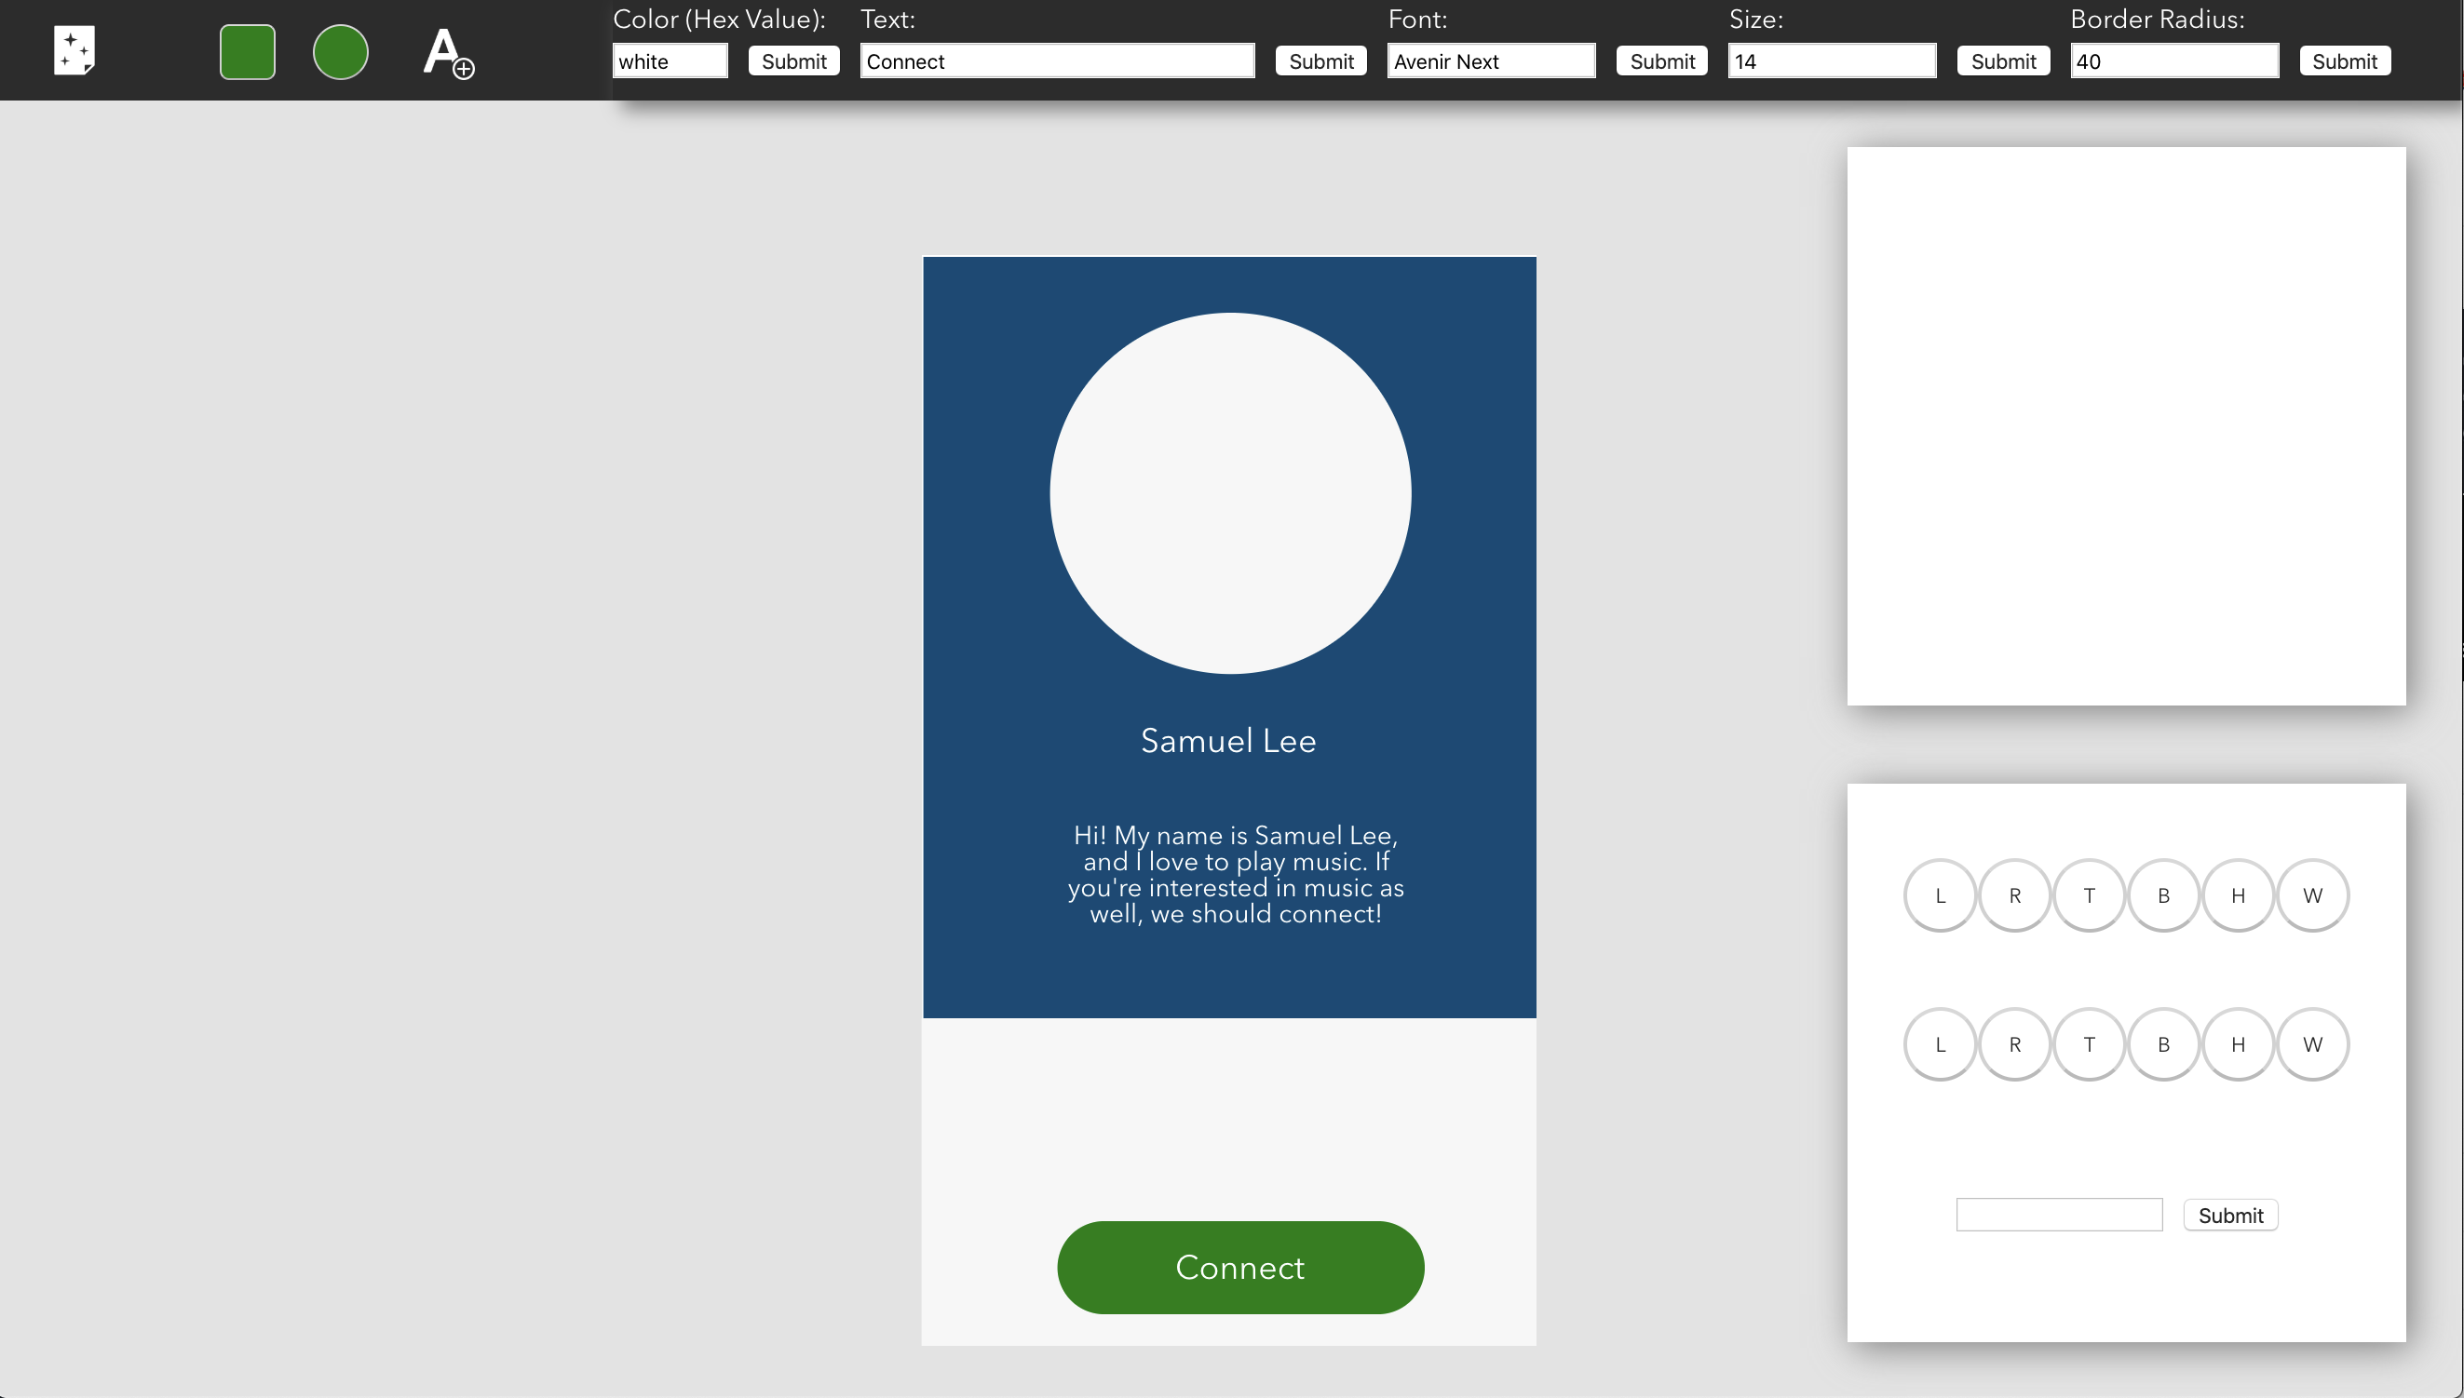Click the second row B circle button
This screenshot has width=2464, height=1398.
(2163, 1043)
